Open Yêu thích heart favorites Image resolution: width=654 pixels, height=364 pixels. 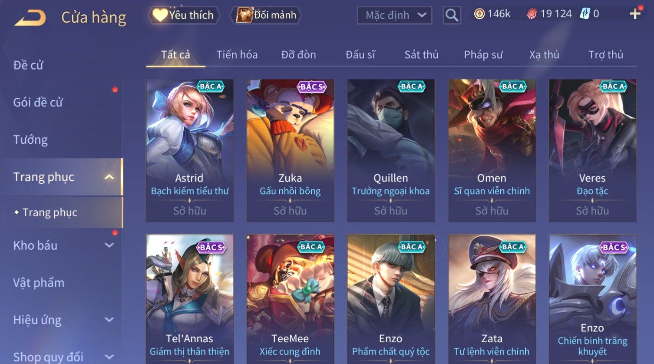(184, 15)
